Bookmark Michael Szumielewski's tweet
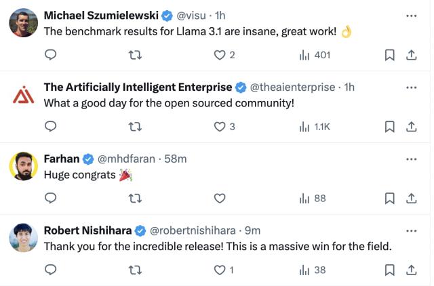The image size is (434, 286). click(x=389, y=55)
